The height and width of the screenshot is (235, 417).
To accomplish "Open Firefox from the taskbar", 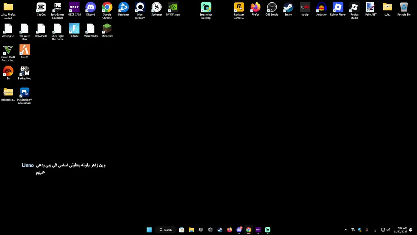I will (229, 230).
